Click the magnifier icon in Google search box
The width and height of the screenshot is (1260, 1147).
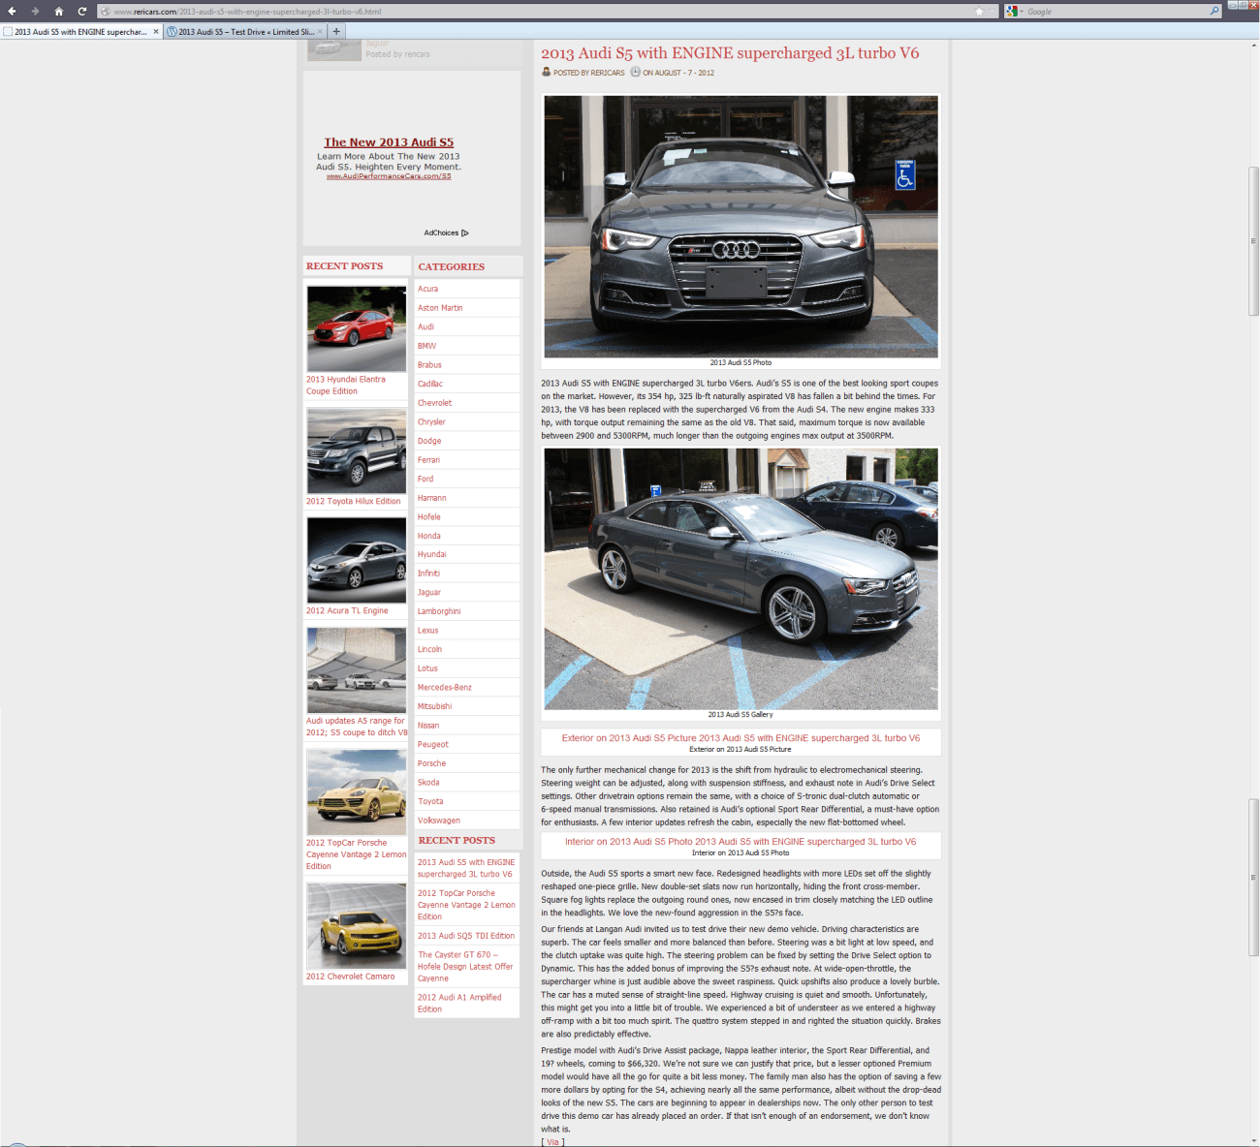[1214, 12]
